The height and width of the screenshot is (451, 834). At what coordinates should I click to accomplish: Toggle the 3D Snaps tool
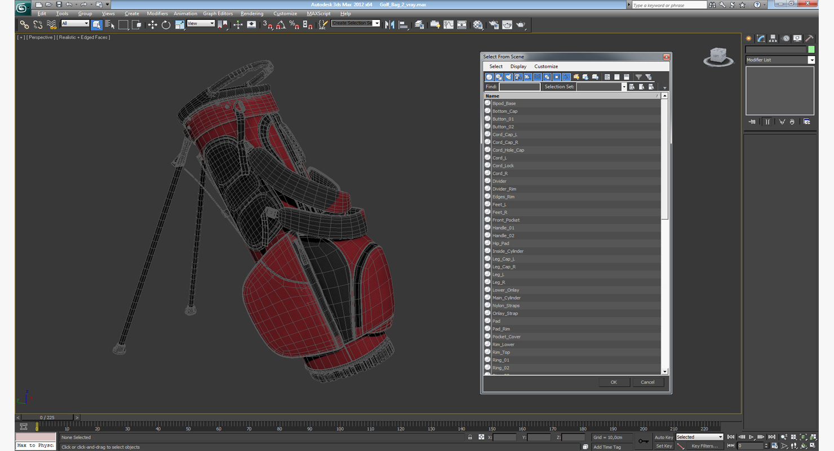(x=268, y=25)
